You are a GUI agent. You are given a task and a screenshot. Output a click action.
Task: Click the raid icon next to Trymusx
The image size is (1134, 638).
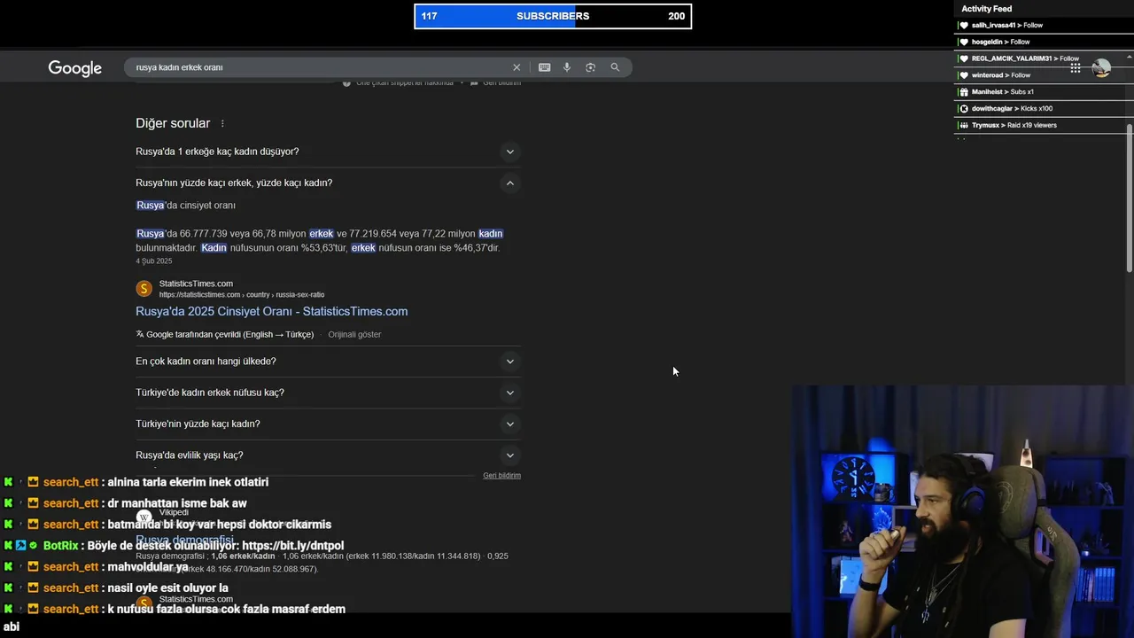pyautogui.click(x=964, y=125)
